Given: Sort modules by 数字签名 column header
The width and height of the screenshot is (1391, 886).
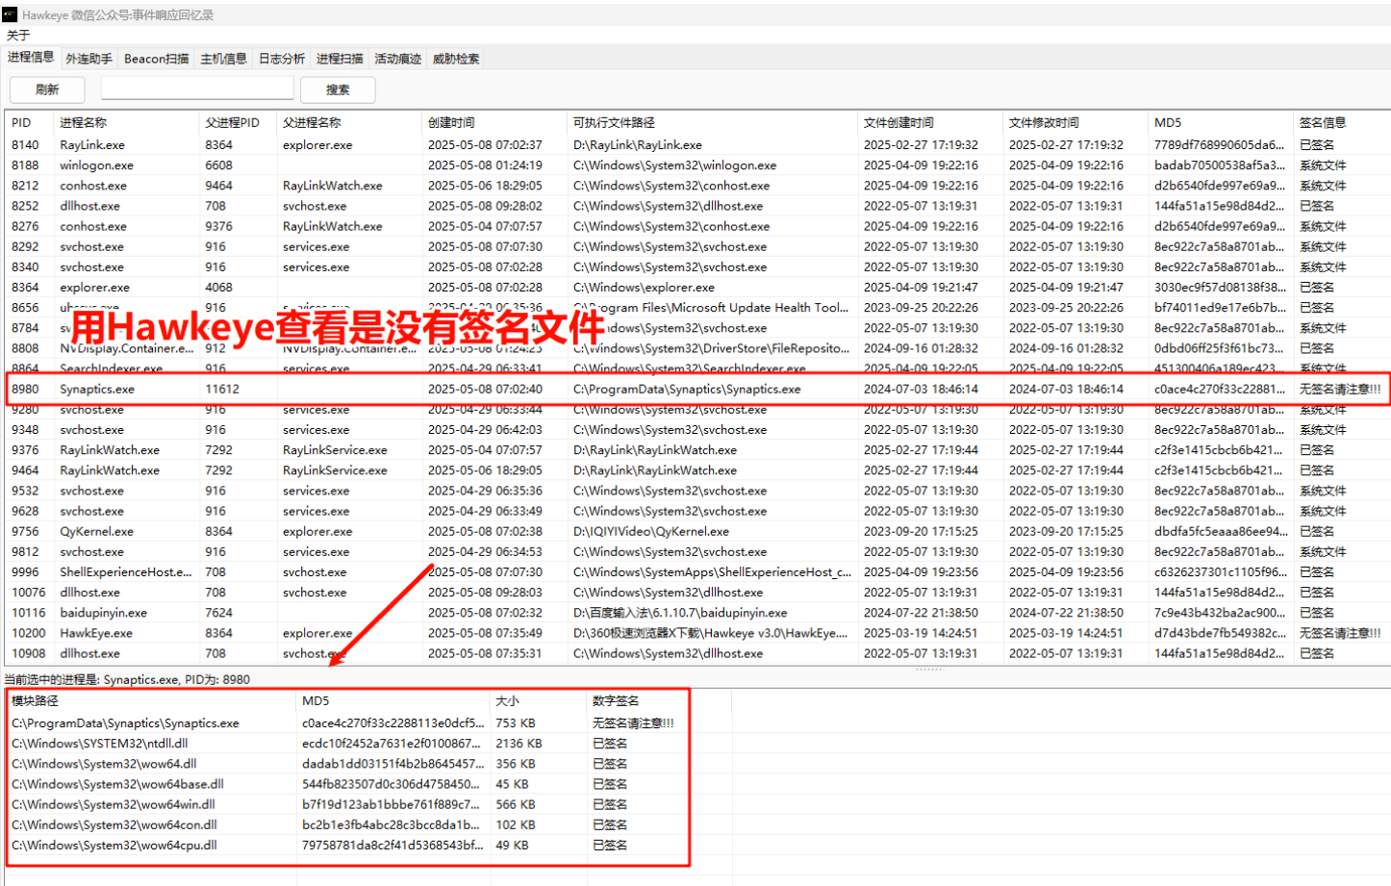Looking at the screenshot, I should pos(659,700).
